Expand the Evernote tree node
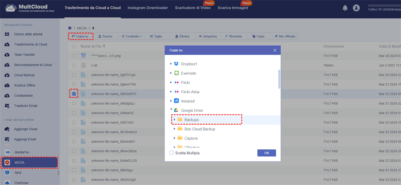Screen dimensions: 401x185 tap(171, 73)
